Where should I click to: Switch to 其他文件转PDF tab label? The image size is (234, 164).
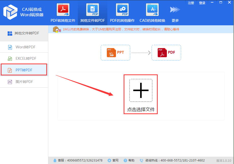click(x=93, y=20)
